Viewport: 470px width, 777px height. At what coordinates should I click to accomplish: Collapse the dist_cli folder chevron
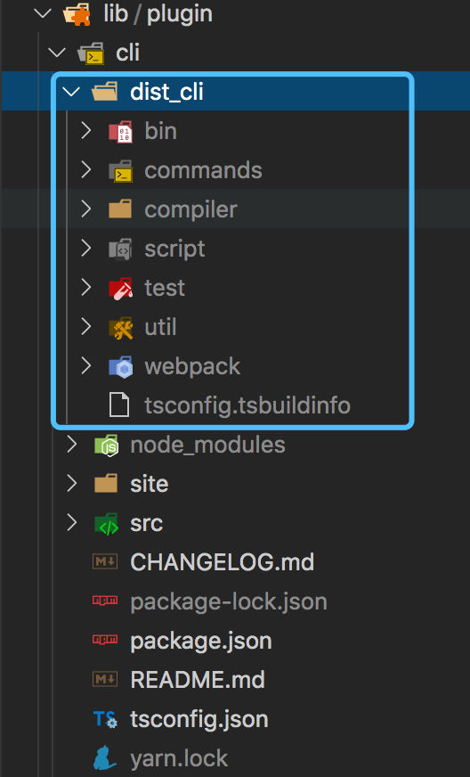tap(71, 92)
